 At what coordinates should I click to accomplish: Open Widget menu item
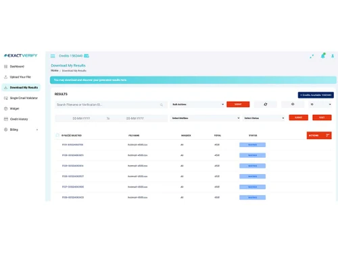[x=14, y=109]
